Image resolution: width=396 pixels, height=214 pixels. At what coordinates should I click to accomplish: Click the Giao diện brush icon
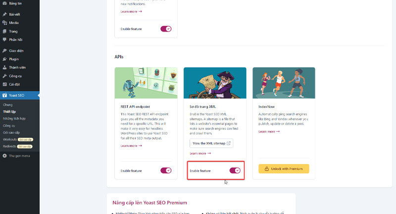tap(4, 51)
